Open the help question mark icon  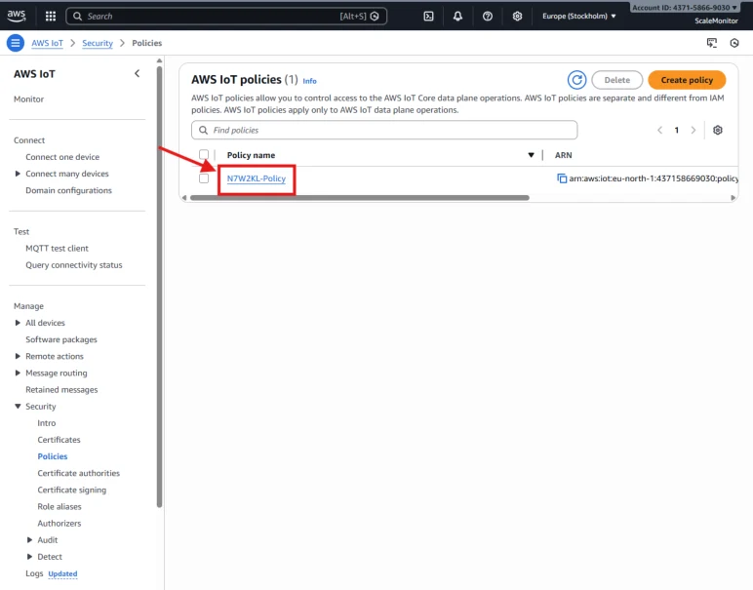coord(488,17)
